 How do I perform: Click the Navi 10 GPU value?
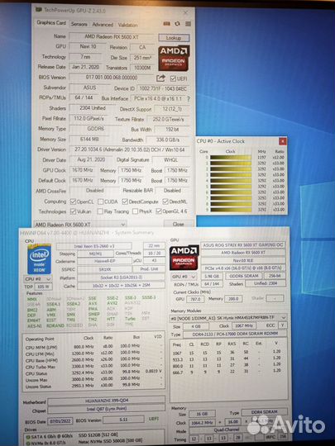[88, 46]
